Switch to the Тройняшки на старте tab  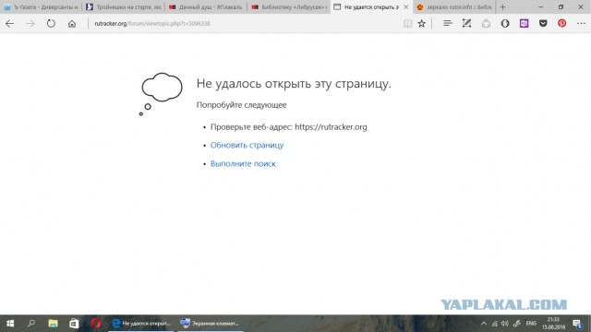click(123, 6)
